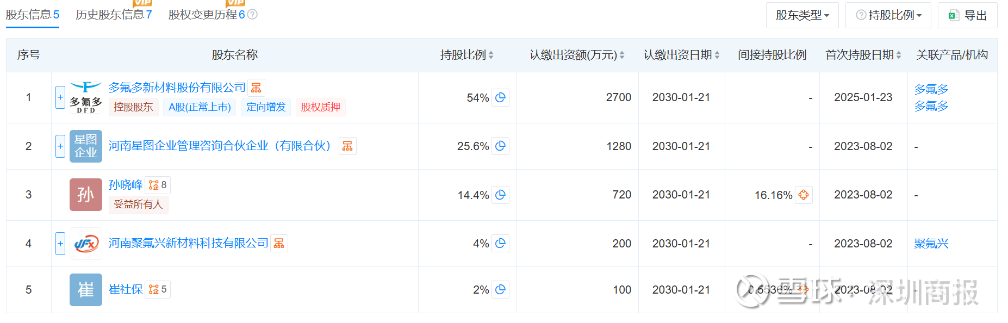Open shareholder link 崔社保
This screenshot has width=1008, height=323.
(126, 289)
